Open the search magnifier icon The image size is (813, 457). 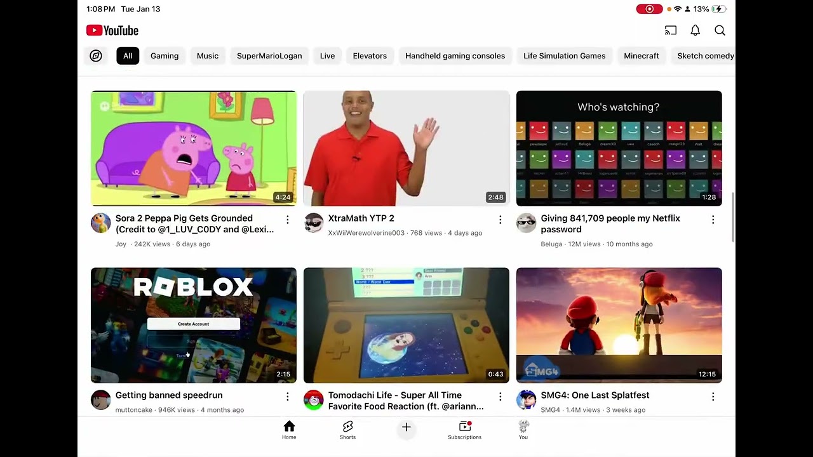pyautogui.click(x=720, y=30)
